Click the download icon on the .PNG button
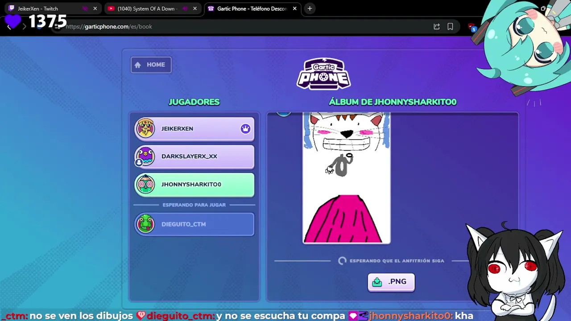The image size is (571, 321). (x=377, y=282)
